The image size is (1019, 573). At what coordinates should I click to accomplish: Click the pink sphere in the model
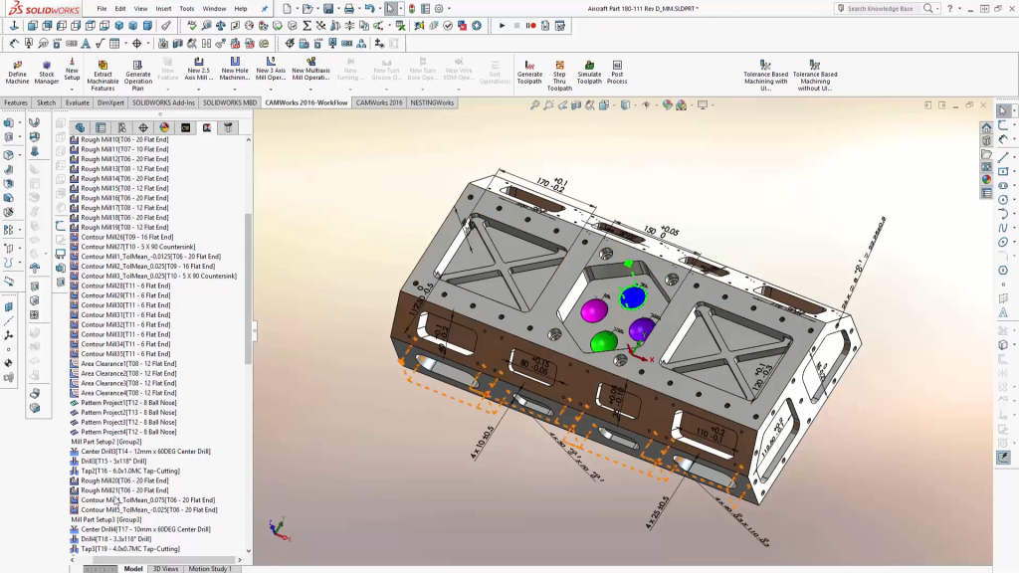(x=594, y=310)
